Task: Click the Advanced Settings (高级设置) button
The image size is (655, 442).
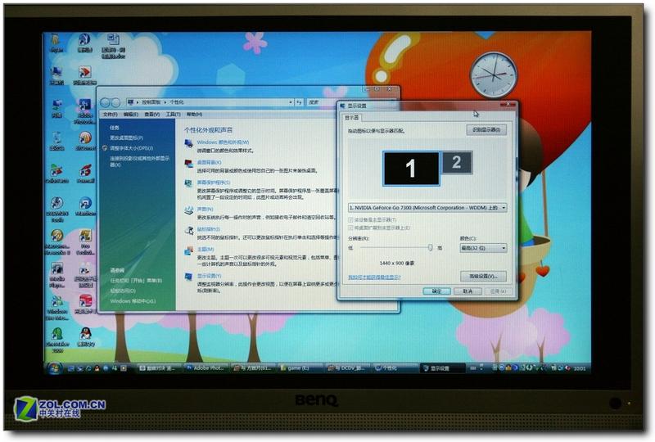Action: (483, 276)
